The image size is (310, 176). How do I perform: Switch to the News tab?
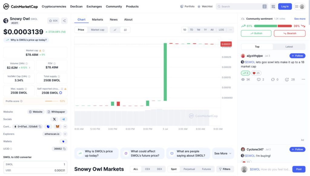click(x=114, y=20)
